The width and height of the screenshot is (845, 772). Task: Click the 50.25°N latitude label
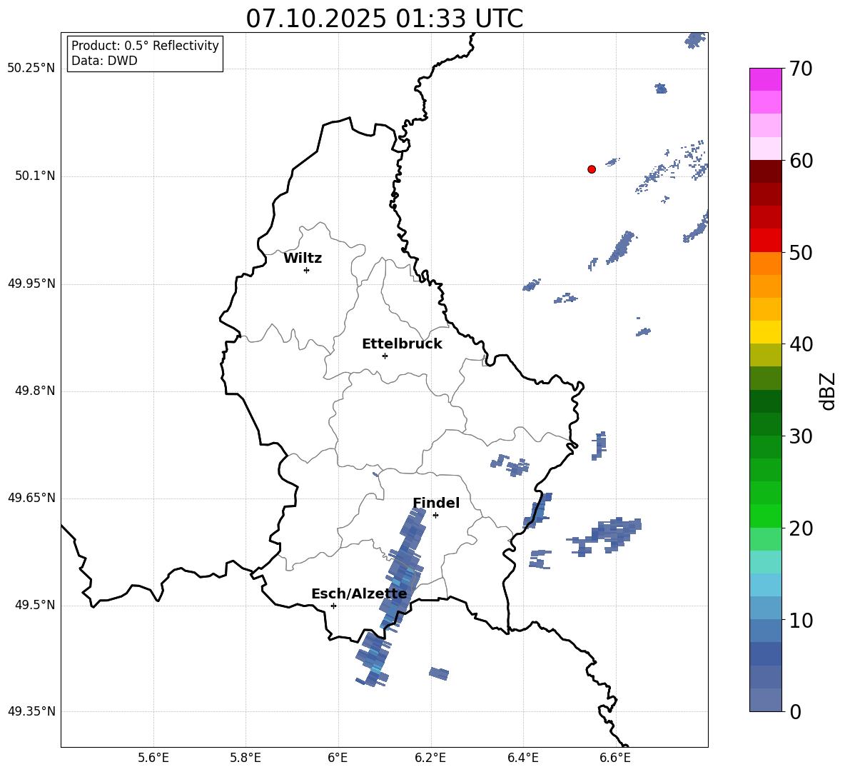[x=31, y=69]
